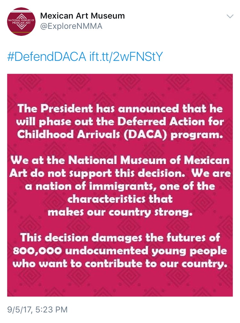
Task: Follow the ift.tt/2wFNStY link
Action: [126, 56]
